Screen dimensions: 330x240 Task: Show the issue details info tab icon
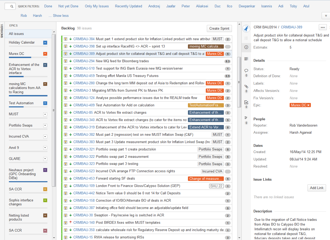[246, 47]
